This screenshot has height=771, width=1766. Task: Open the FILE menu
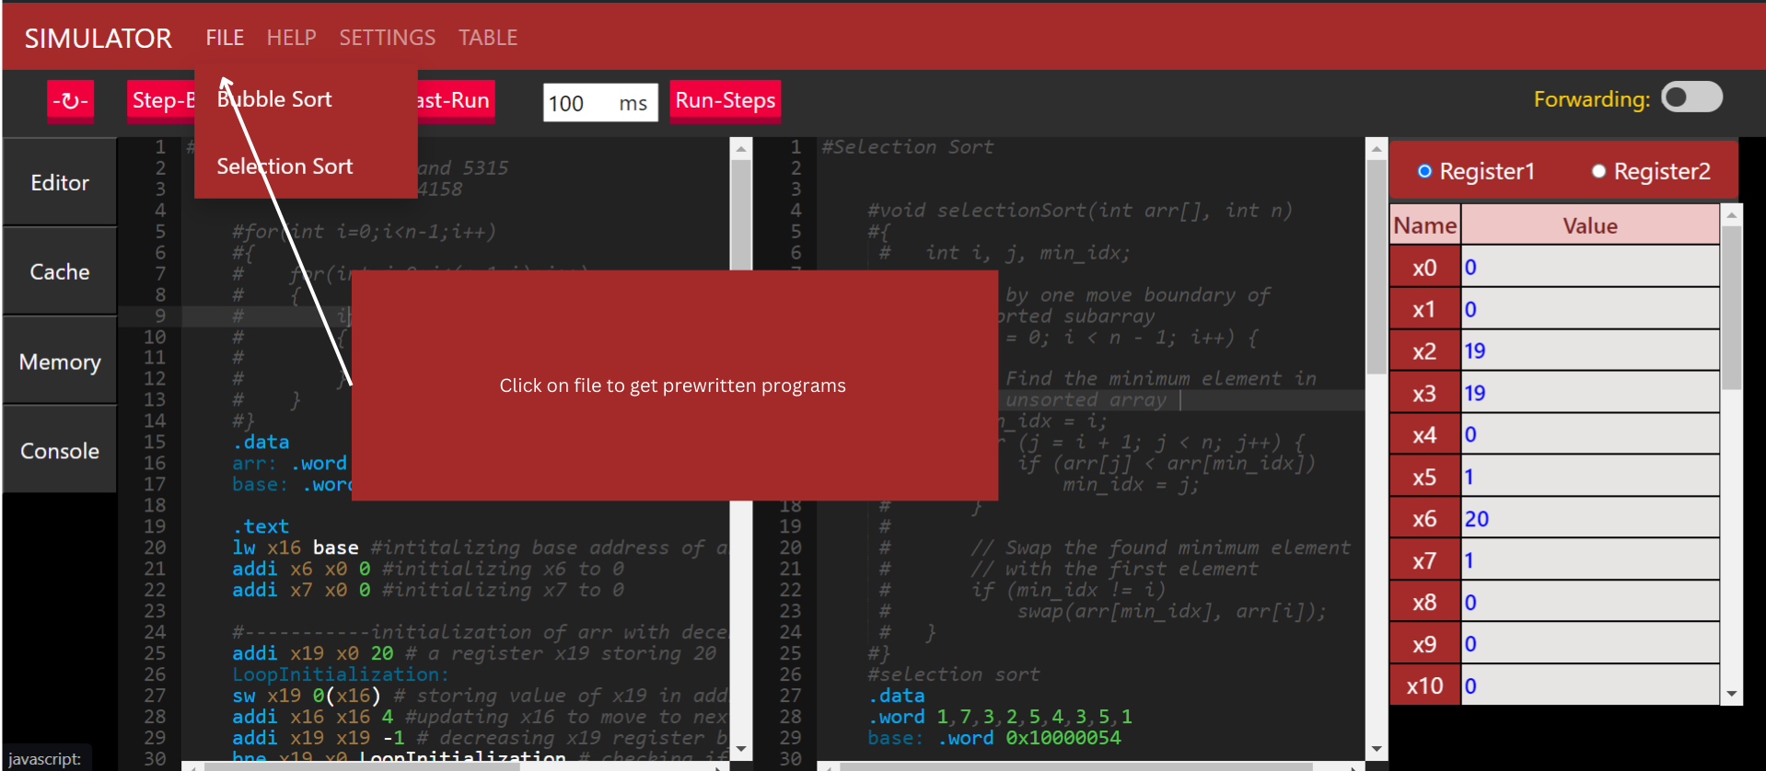(x=225, y=38)
